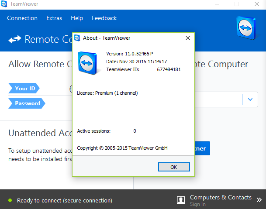Click the Partner ID input field

coord(219,99)
